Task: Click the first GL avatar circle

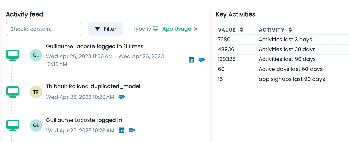Action: 36,55
